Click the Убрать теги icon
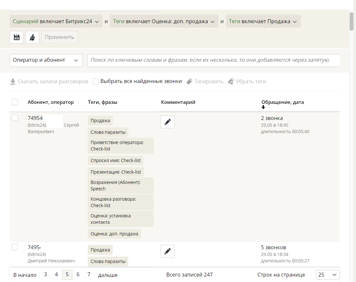356x282 pixels. 231,82
